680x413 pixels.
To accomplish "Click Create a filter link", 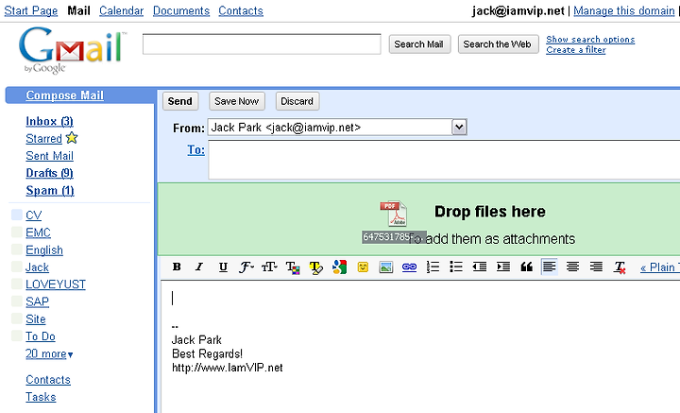I will tap(576, 50).
